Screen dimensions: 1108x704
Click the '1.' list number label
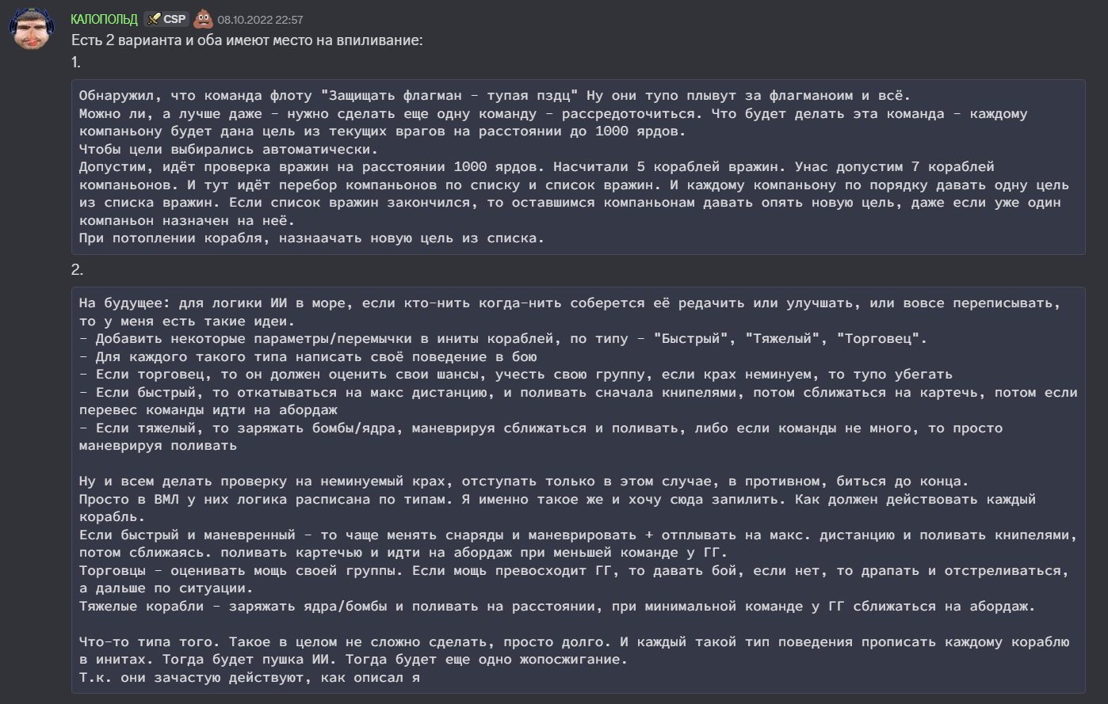[x=76, y=62]
